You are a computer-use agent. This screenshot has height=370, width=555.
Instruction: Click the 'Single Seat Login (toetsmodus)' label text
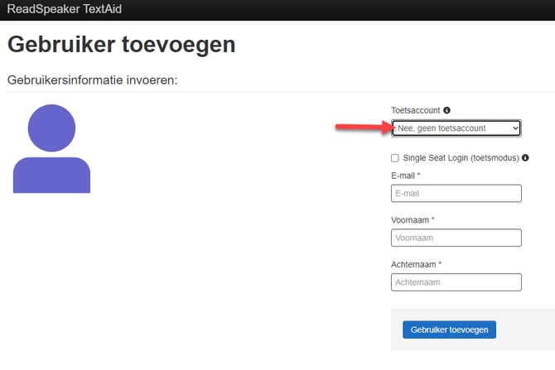(x=461, y=157)
